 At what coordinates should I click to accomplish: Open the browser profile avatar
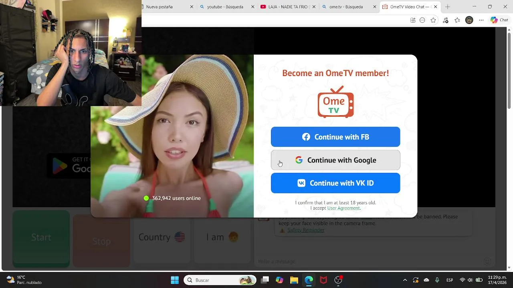pyautogui.click(x=469, y=20)
